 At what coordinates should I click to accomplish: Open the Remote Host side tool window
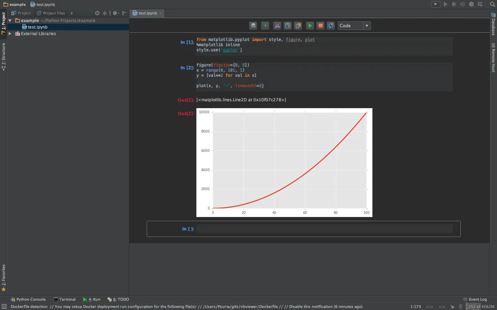point(494,58)
